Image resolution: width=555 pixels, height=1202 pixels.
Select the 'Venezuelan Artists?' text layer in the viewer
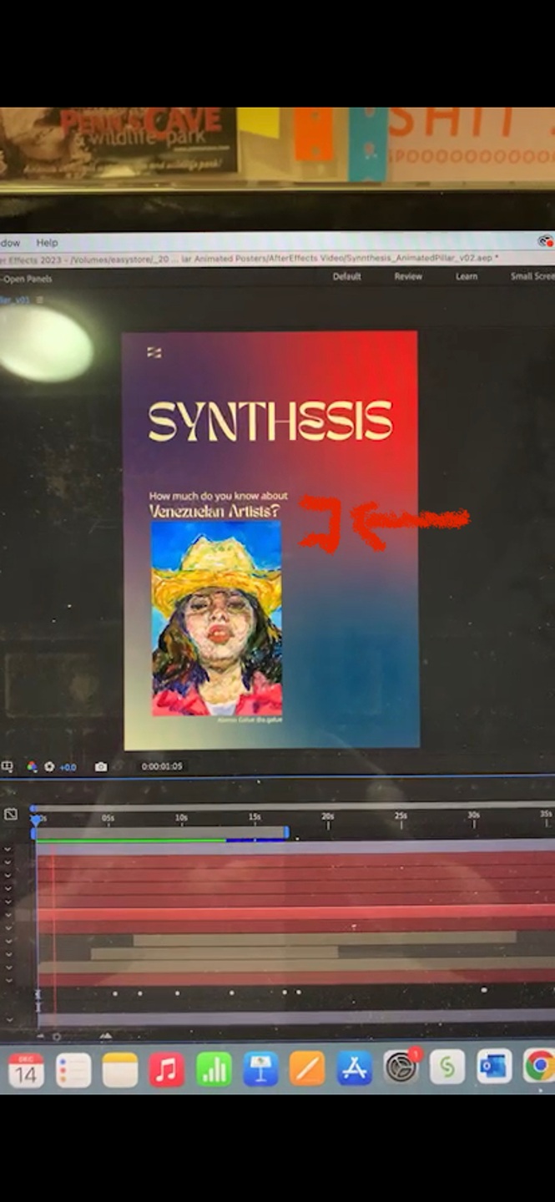(214, 511)
